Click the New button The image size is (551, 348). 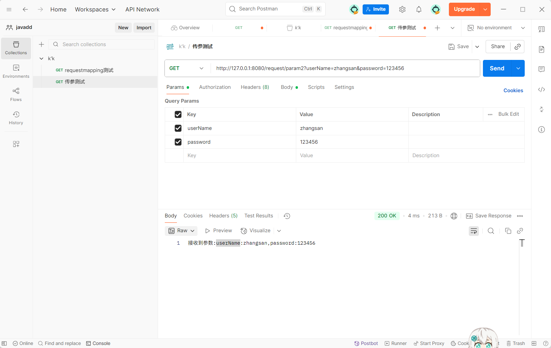tap(123, 28)
